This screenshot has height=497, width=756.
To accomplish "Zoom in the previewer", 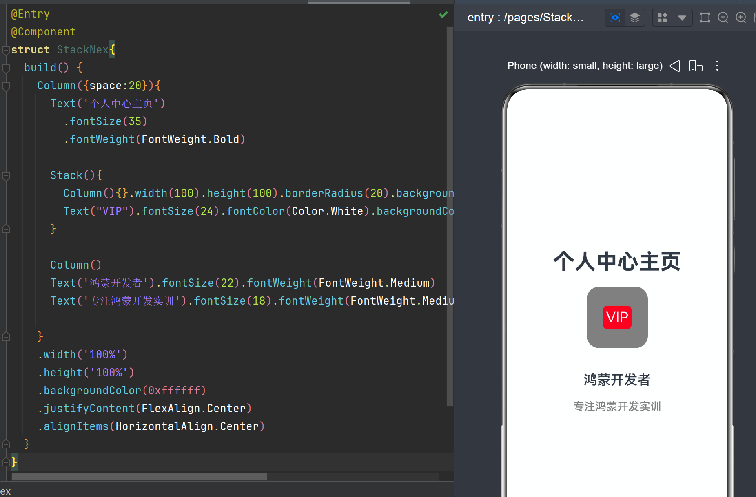I will pos(741,18).
